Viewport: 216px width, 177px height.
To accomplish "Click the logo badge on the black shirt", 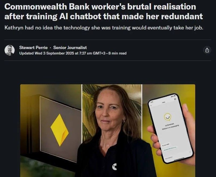I will pos(114,167).
